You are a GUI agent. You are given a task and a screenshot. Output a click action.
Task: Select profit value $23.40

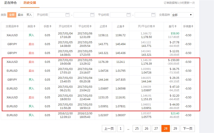tap(175, 114)
